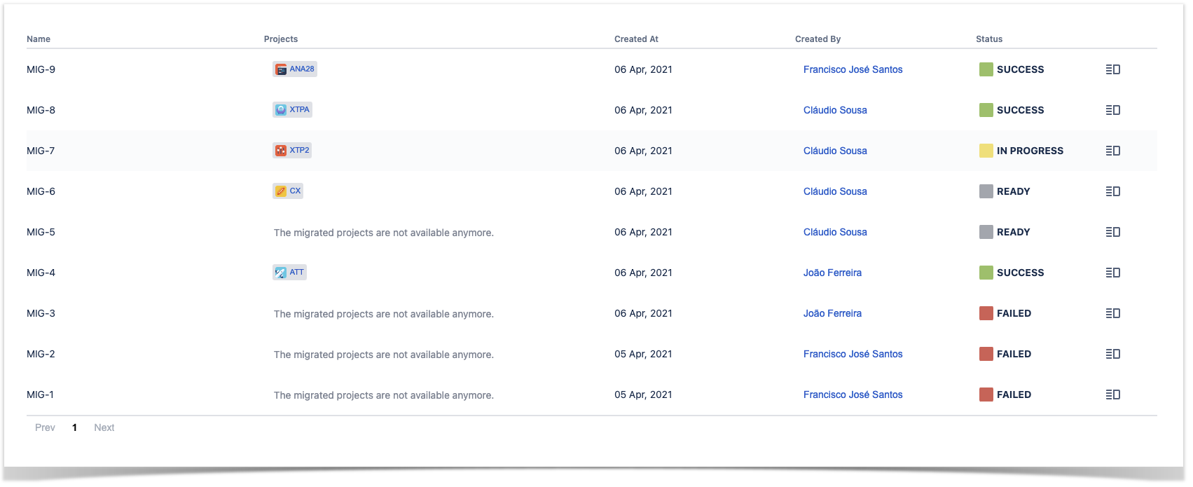Select the MIG-6 migration name

[41, 191]
